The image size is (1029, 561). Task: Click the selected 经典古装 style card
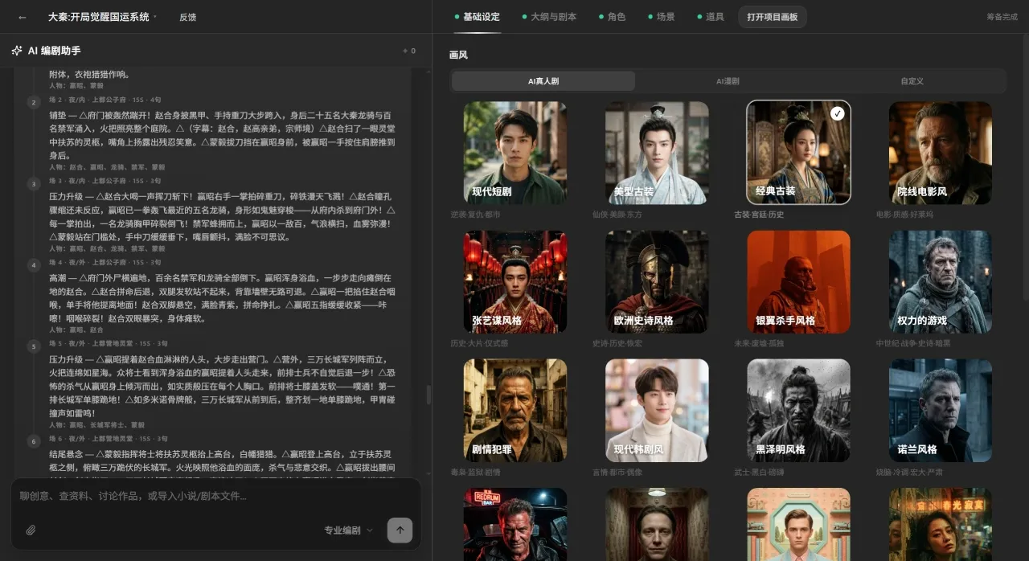click(798, 153)
